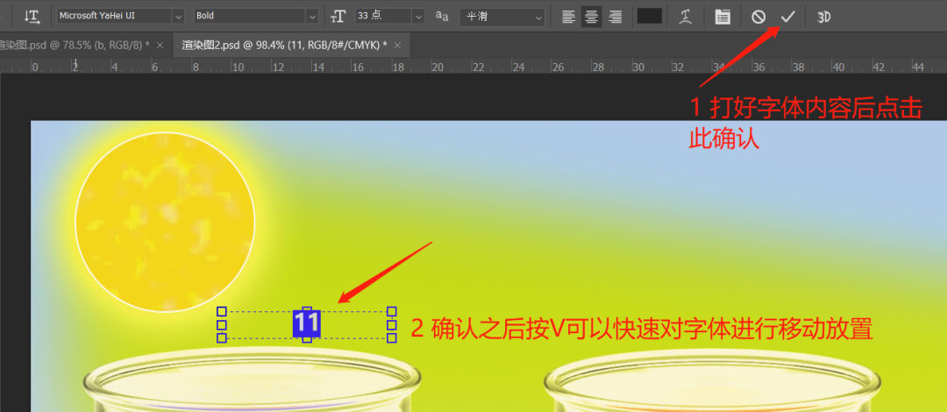The width and height of the screenshot is (947, 412).
Task: Toggle text orientation icon
Action: (x=32, y=17)
